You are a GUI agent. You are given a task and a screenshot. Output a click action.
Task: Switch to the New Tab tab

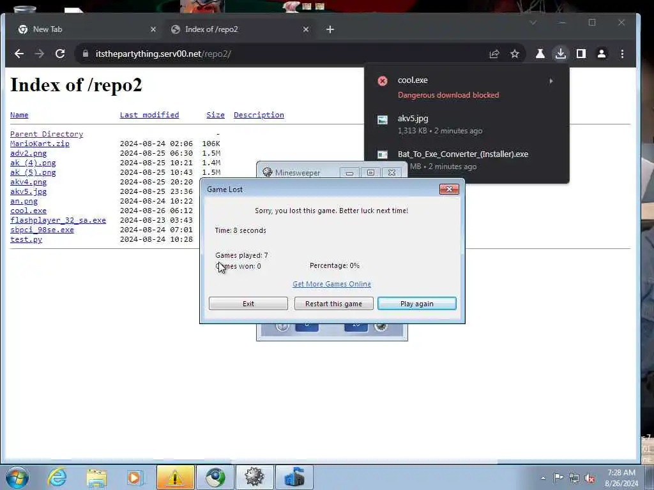pyautogui.click(x=87, y=29)
